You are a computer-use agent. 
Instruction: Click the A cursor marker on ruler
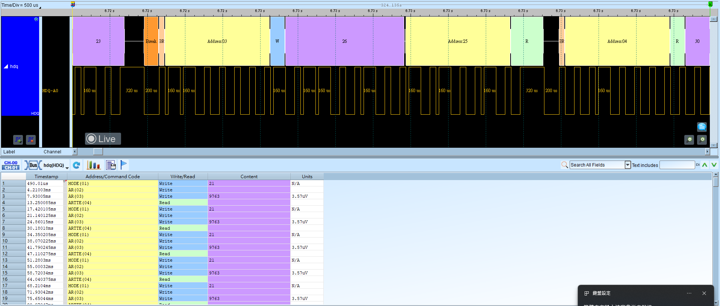[710, 4]
